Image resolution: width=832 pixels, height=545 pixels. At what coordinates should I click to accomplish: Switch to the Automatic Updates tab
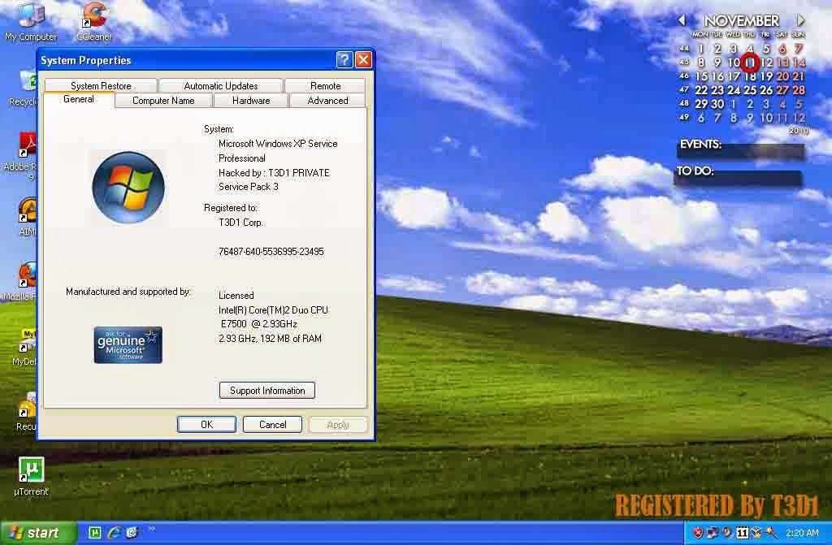(221, 85)
